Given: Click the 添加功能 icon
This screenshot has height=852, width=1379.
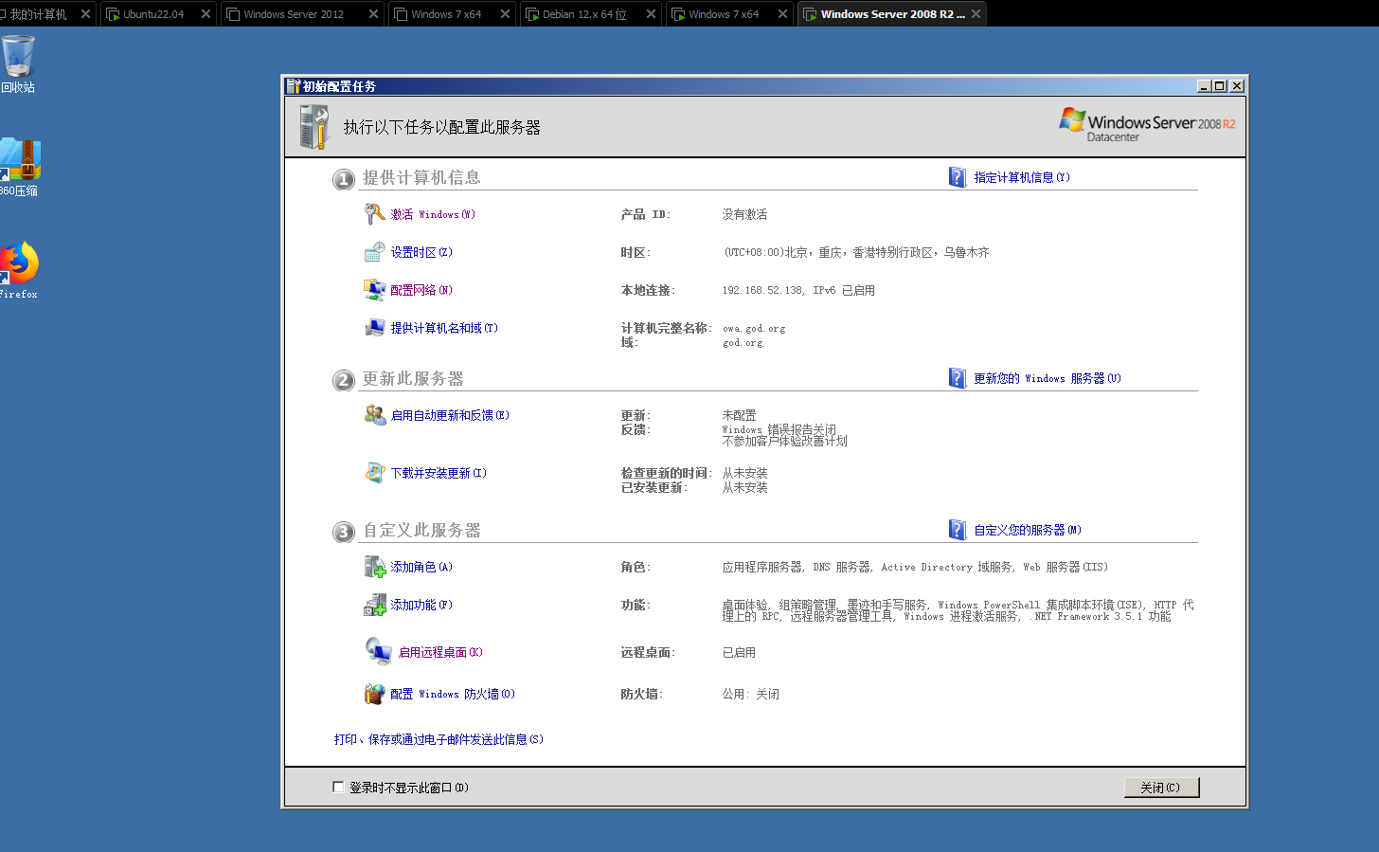Looking at the screenshot, I should point(375,604).
